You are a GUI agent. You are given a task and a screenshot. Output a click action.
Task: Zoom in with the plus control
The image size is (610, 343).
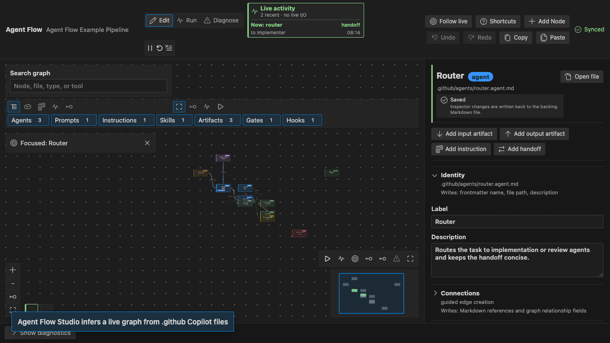coord(13,270)
